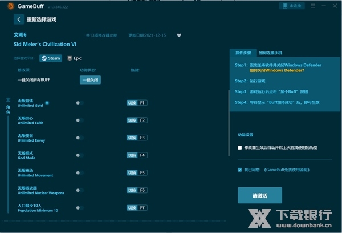Click the F4 hotkey switch badge

click(x=137, y=155)
